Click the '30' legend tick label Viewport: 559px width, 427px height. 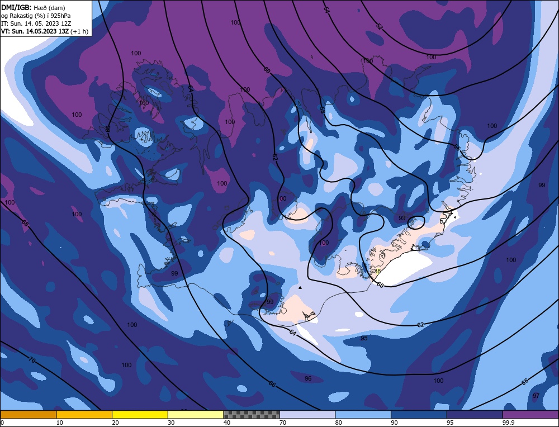tap(171, 423)
